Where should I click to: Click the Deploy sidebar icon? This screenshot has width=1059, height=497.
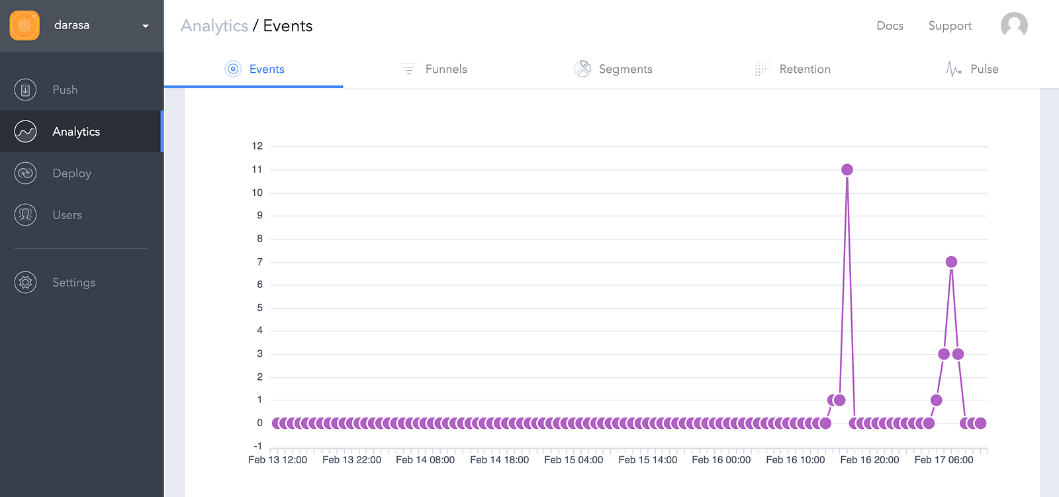(x=25, y=173)
